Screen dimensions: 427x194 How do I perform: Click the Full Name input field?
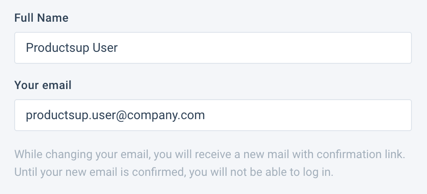pos(213,47)
